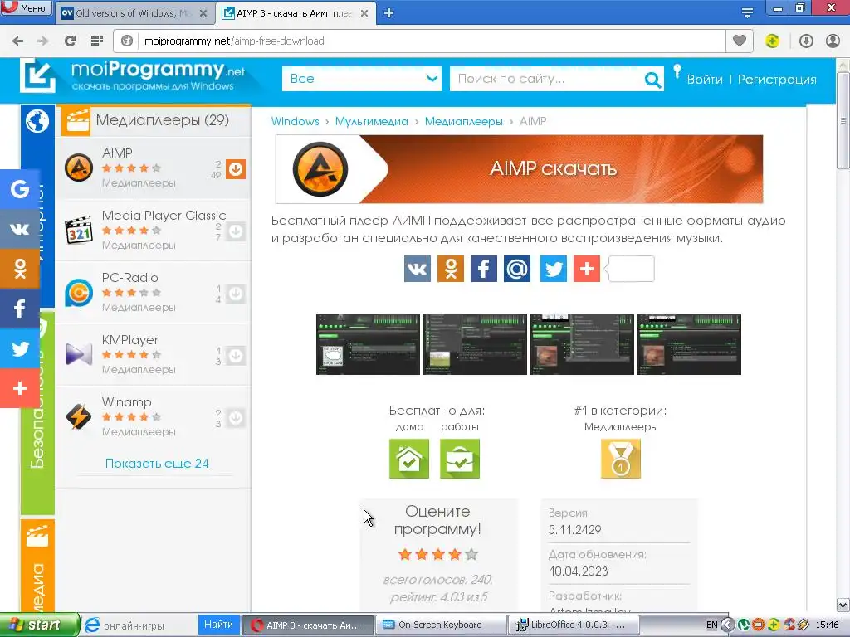Share to Odnoklassniki via floating side button
This screenshot has width=850, height=637.
pyautogui.click(x=20, y=269)
